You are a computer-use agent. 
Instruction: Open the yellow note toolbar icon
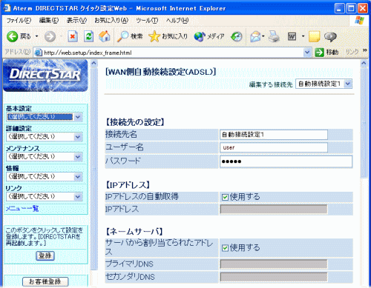[315, 37]
